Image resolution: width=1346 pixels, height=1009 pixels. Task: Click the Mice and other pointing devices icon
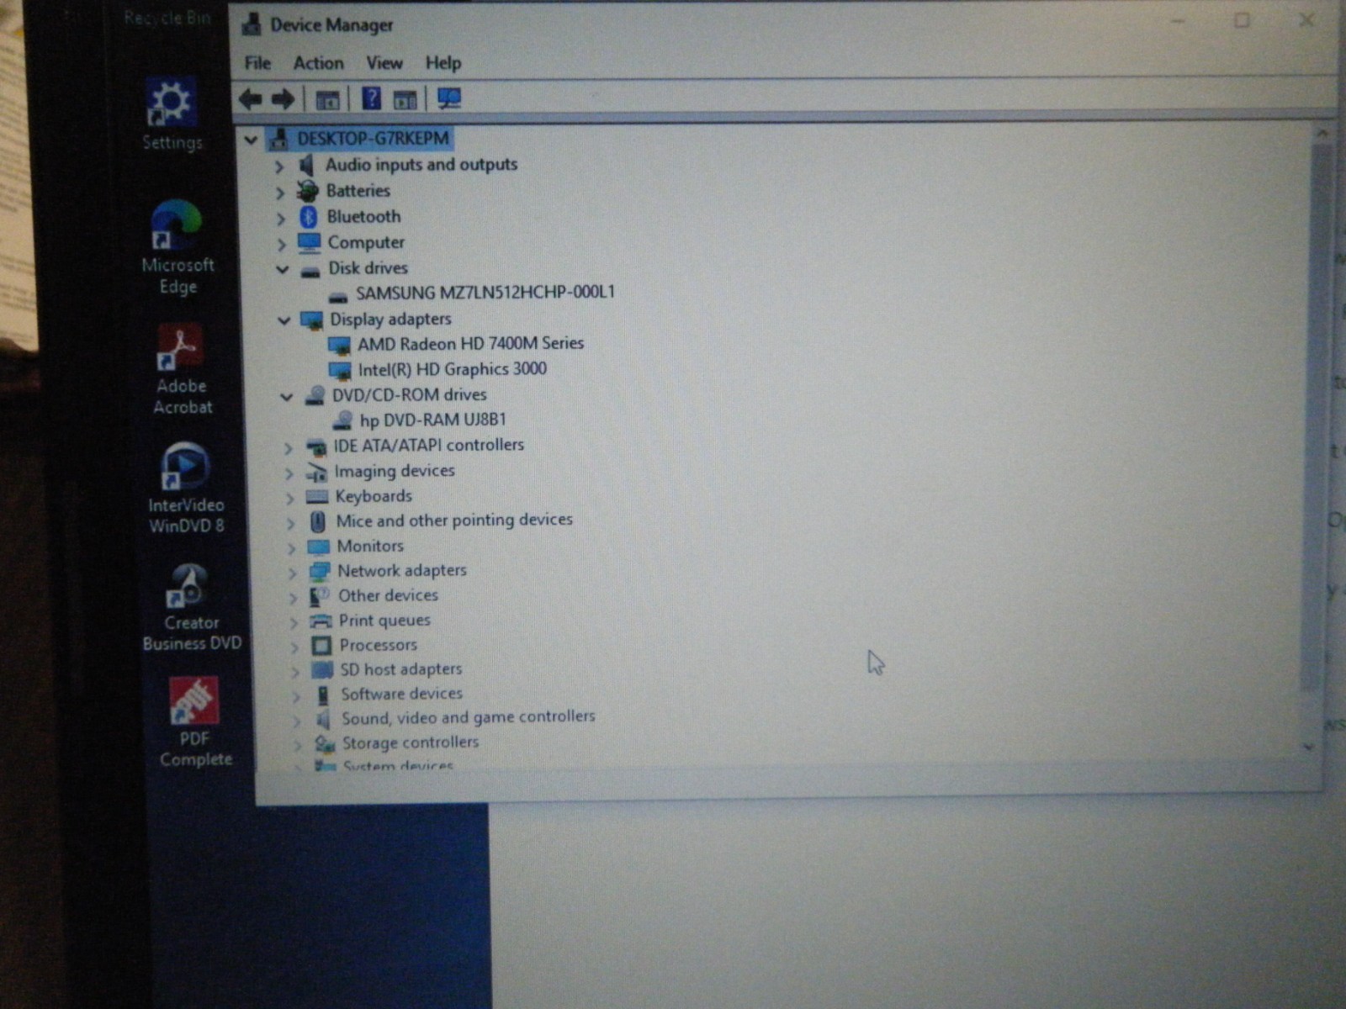317,521
